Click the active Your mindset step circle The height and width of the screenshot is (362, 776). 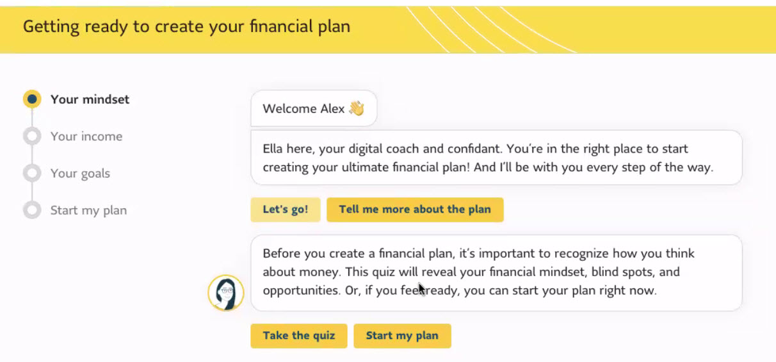(x=32, y=99)
